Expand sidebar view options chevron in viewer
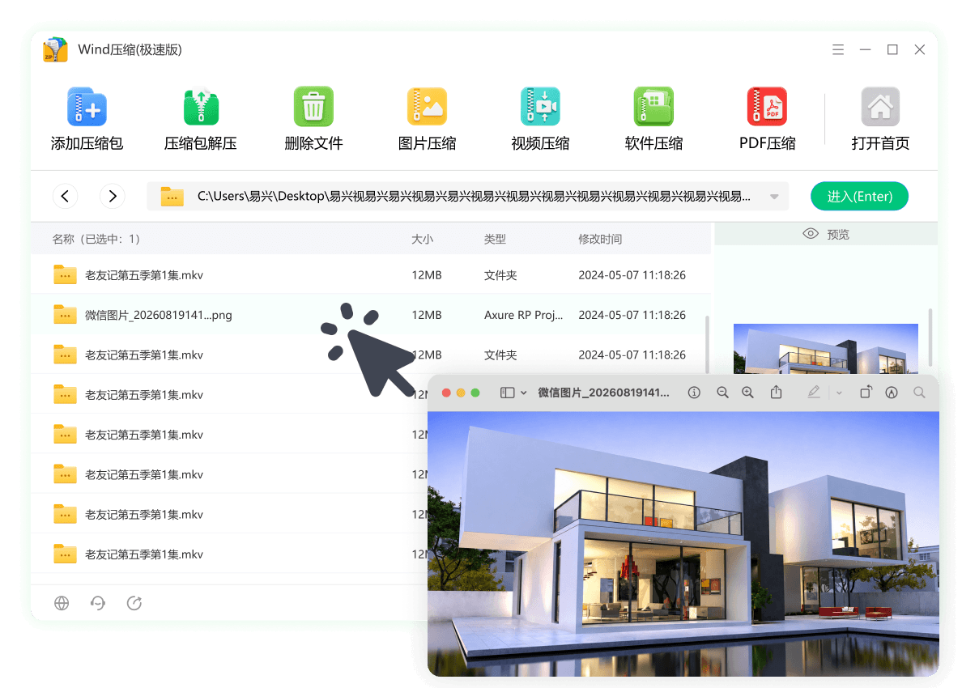The image size is (962, 688). (x=523, y=393)
